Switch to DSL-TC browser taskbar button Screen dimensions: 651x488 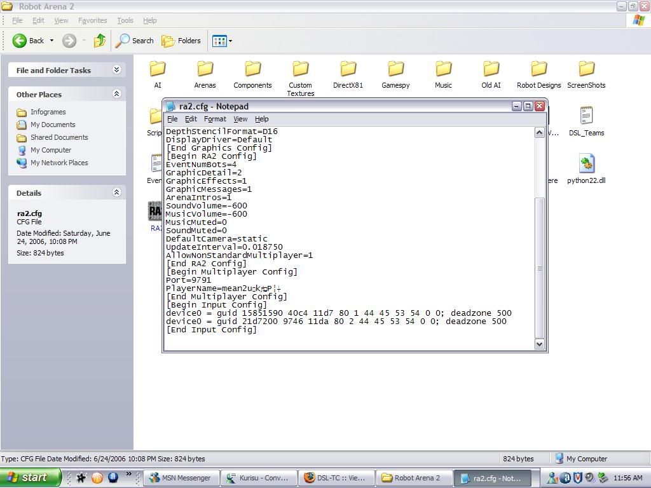[337, 478]
